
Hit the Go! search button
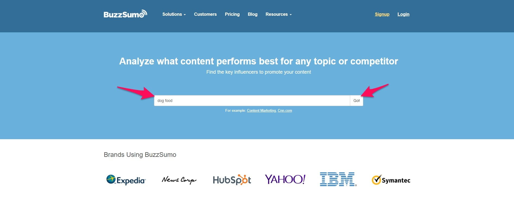356,101
